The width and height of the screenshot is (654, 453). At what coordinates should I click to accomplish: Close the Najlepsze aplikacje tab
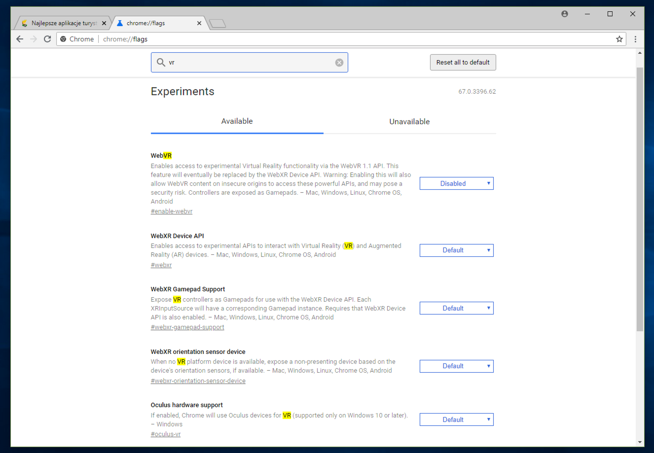(x=104, y=23)
